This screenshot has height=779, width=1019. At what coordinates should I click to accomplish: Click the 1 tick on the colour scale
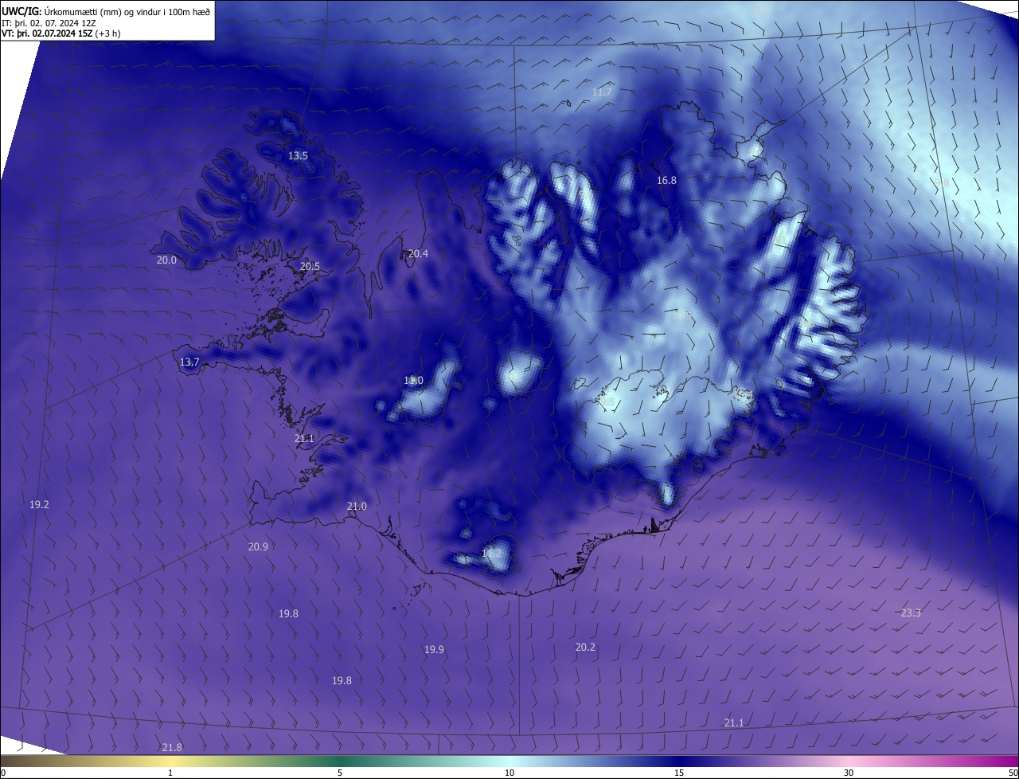point(170,773)
